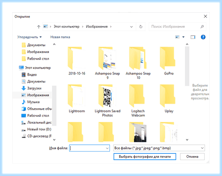Open the file name dropdown arrow
Screen dimensions: 222x176
point(107,148)
